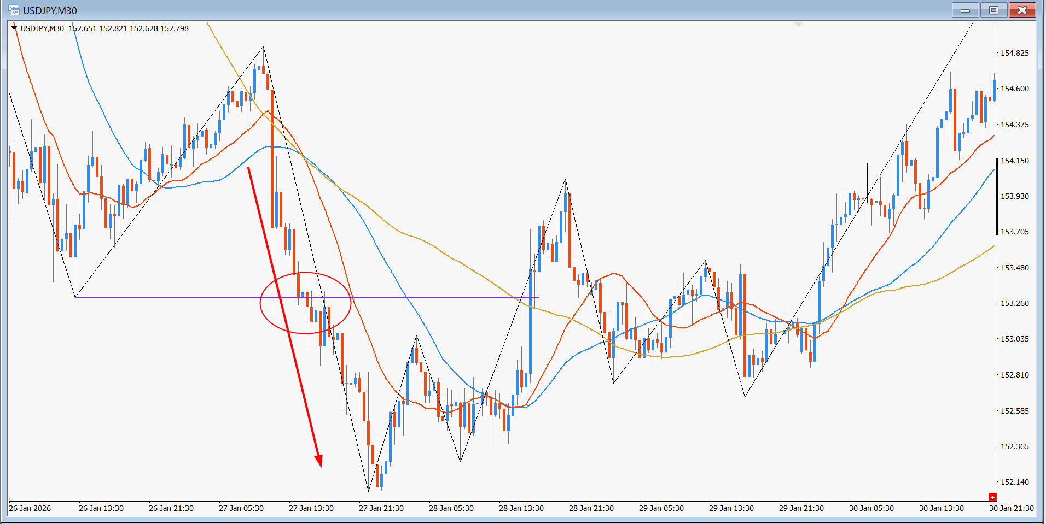Click the USDJPY,M30 window title text
The image size is (1046, 524).
coord(50,10)
